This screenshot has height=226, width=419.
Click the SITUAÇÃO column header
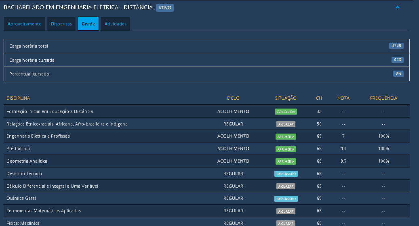[286, 98]
